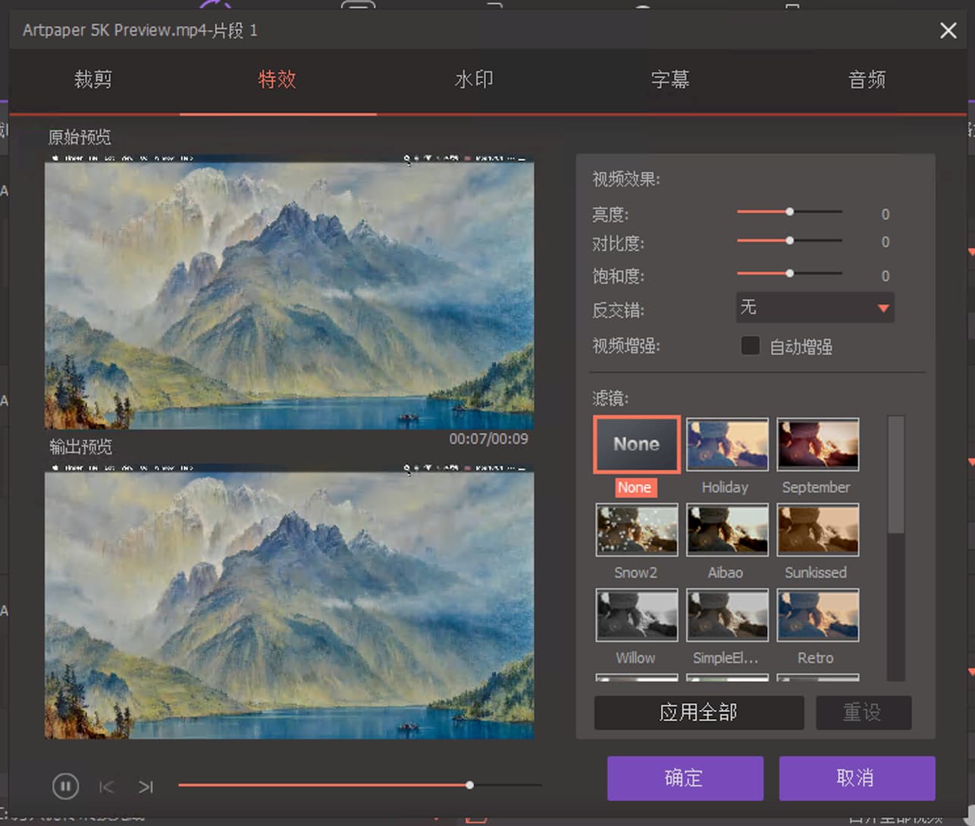
Task: Jump to previous frame button
Action: pyautogui.click(x=107, y=787)
